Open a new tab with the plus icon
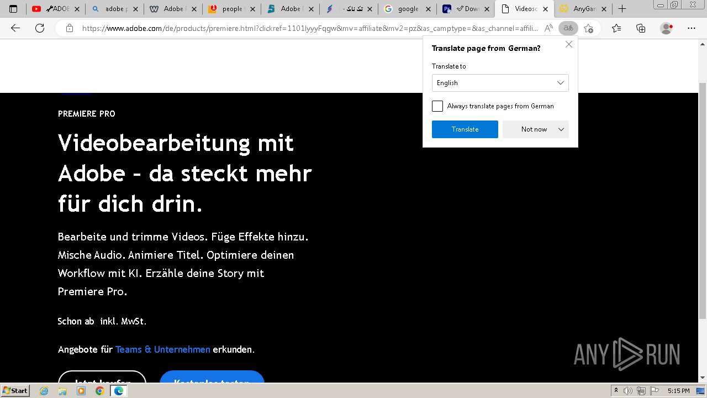 point(622,9)
